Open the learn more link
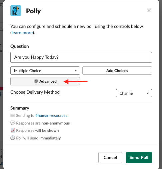The image size is (162, 169). tap(22, 33)
